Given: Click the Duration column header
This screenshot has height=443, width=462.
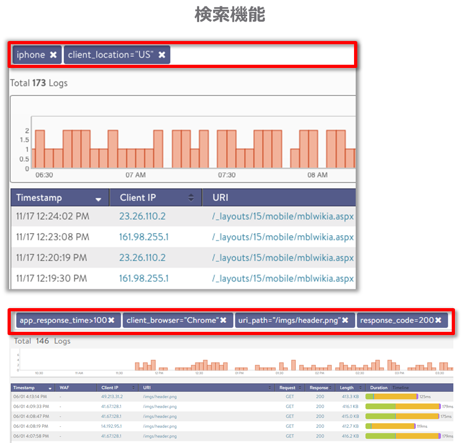Looking at the screenshot, I should coord(379,387).
